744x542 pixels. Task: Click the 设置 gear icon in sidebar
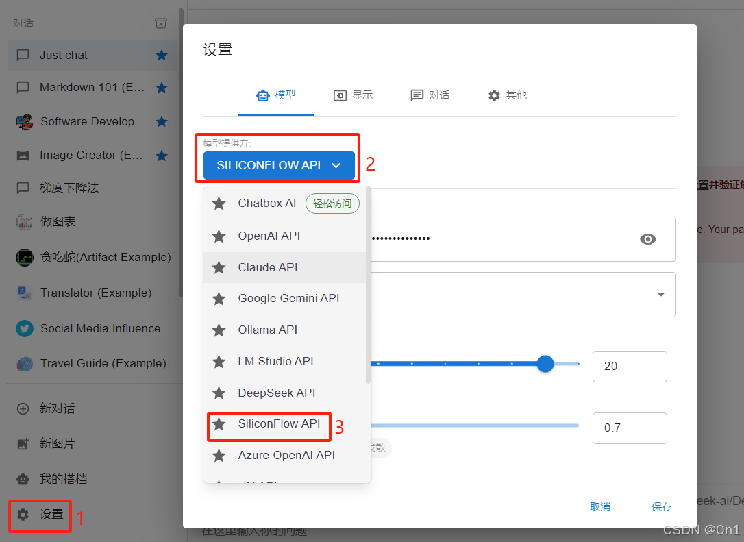[x=23, y=515]
